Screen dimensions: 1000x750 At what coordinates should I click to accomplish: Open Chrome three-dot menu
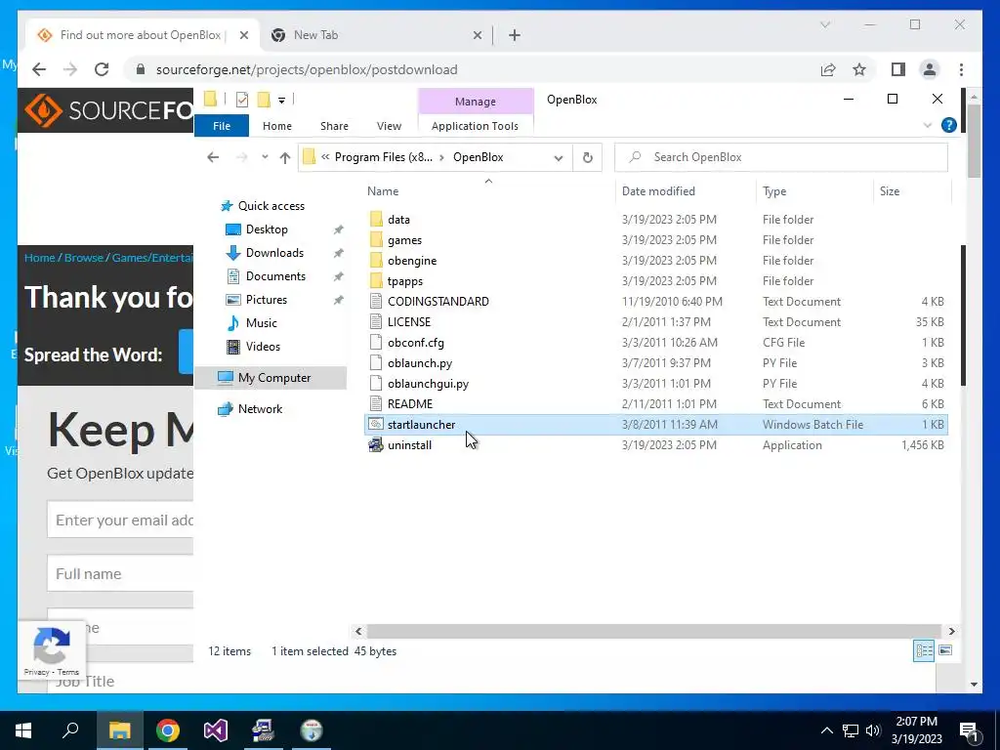[x=961, y=69]
